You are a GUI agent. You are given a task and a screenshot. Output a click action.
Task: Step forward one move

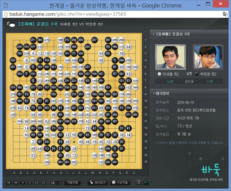click(30, 183)
